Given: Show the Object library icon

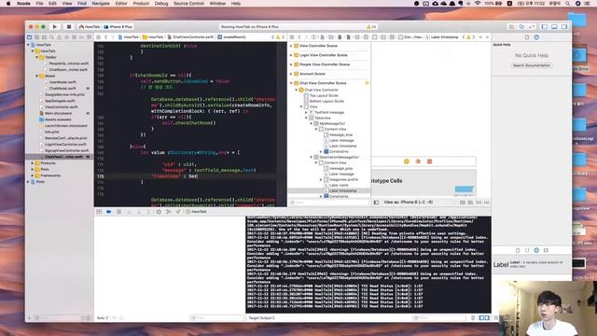Looking at the screenshot, I should [x=536, y=250].
